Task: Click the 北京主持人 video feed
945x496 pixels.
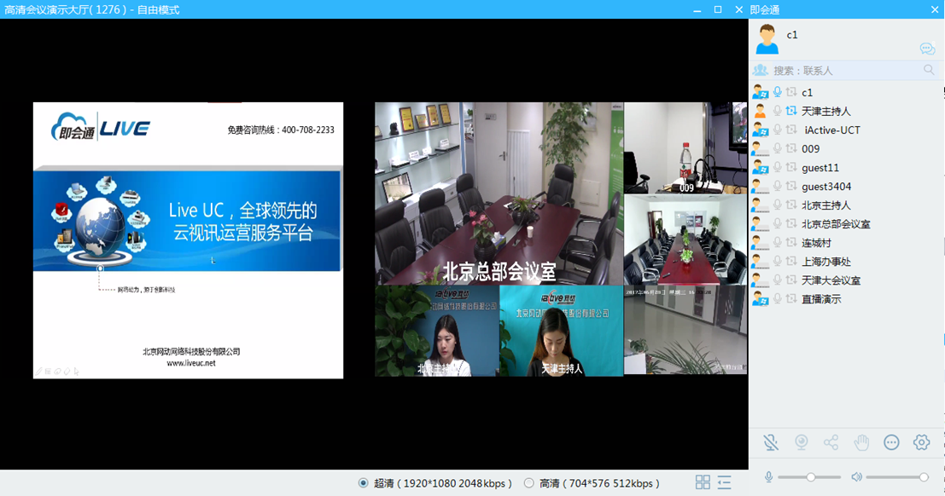Action: (x=437, y=331)
